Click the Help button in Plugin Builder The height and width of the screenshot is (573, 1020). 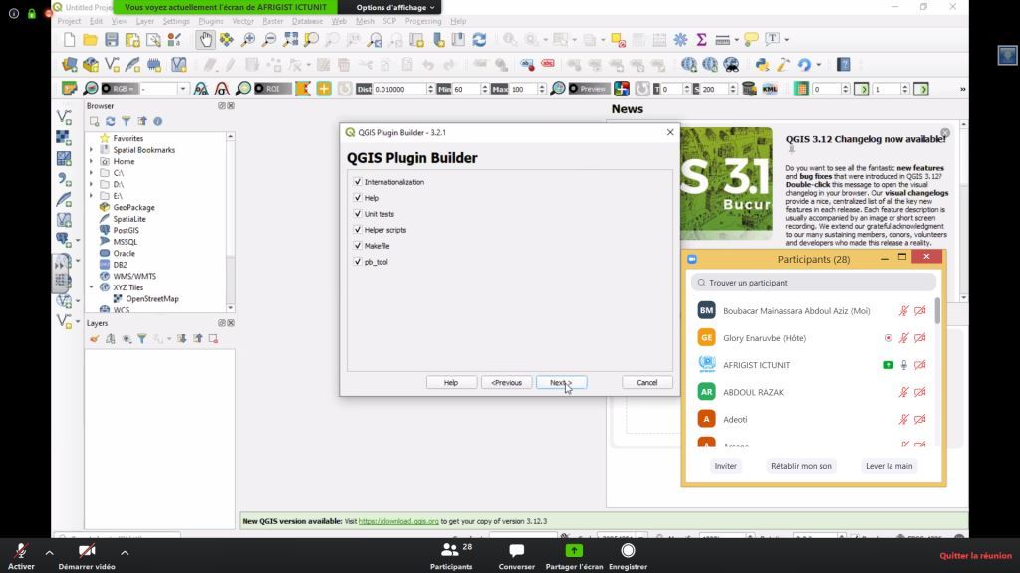point(451,383)
